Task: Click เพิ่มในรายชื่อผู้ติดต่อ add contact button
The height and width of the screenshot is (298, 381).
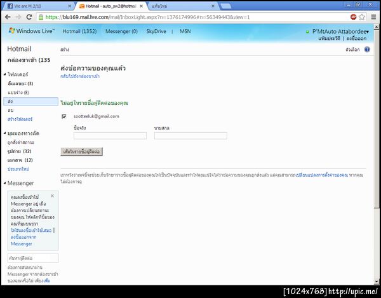Action: pos(81,151)
